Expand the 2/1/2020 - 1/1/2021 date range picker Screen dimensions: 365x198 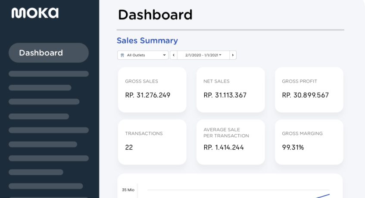(203, 55)
